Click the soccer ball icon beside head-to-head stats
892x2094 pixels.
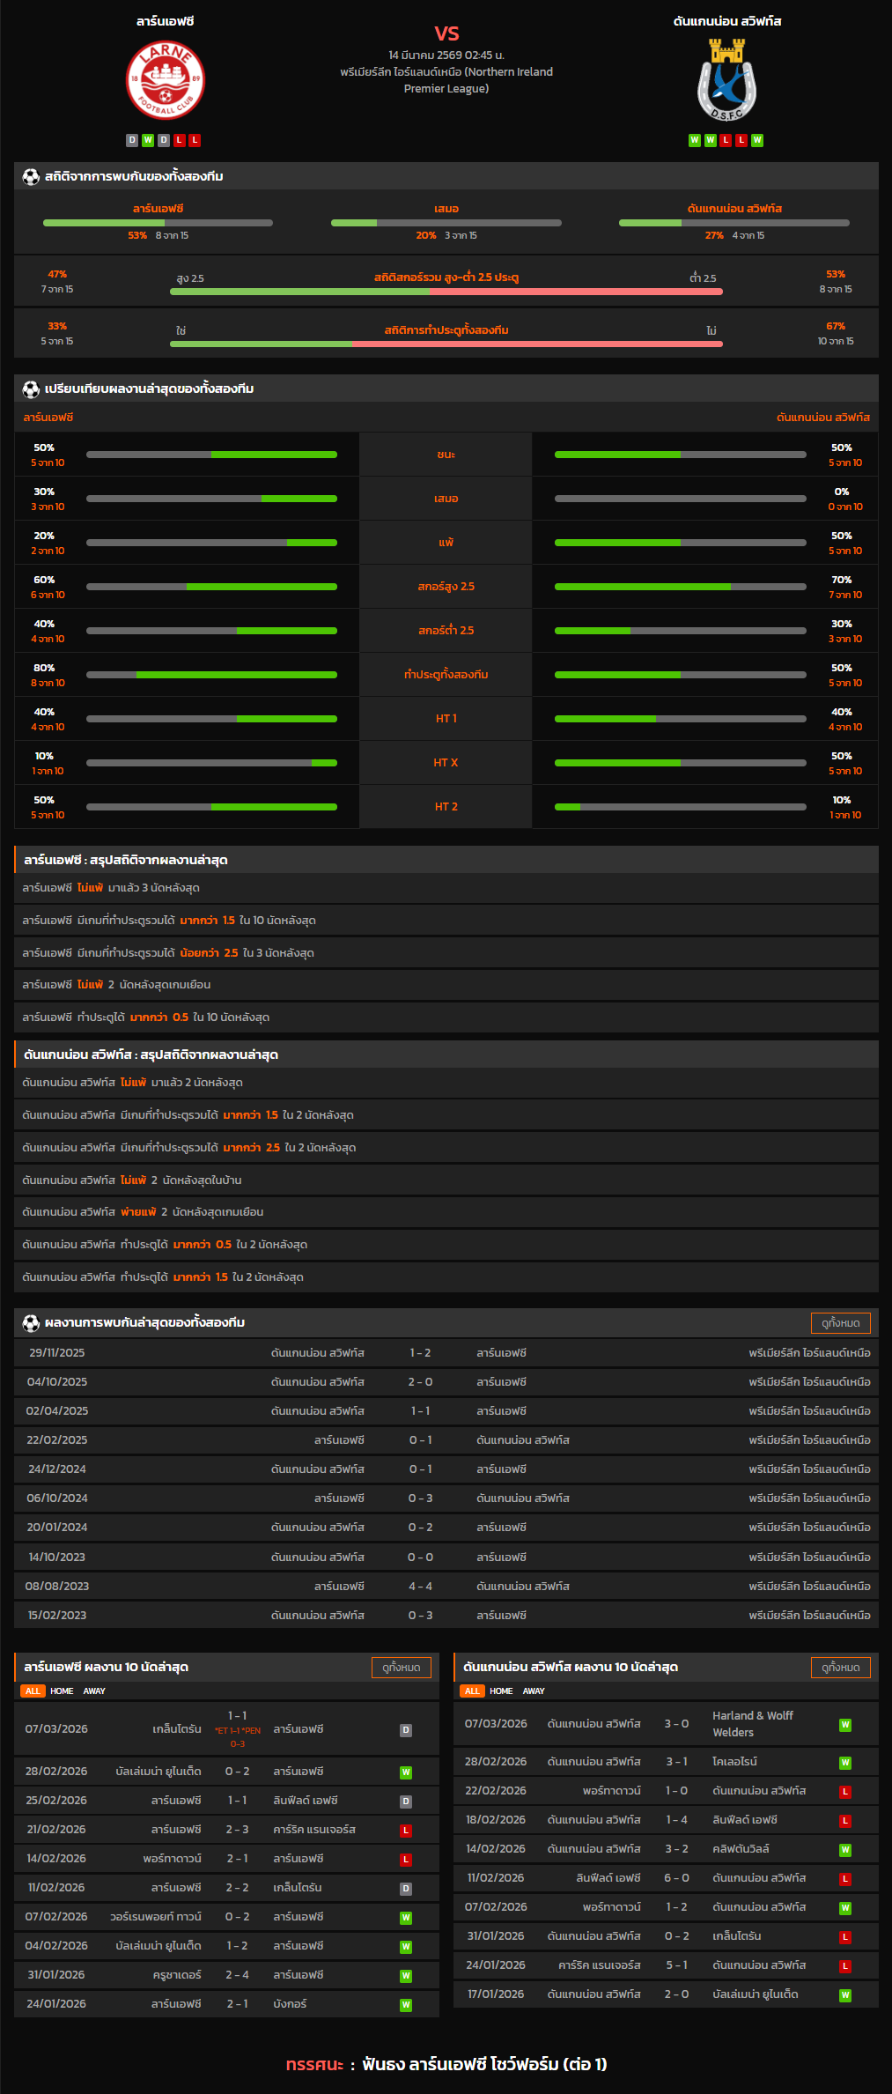[x=31, y=176]
